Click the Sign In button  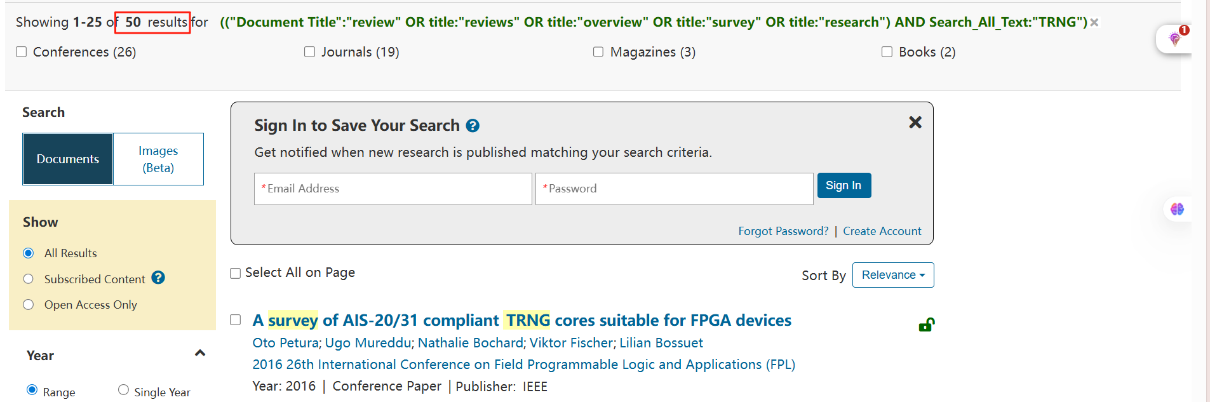[x=844, y=185]
